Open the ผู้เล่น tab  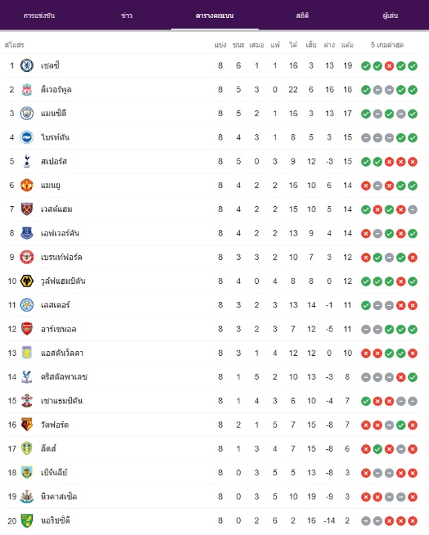coord(390,15)
